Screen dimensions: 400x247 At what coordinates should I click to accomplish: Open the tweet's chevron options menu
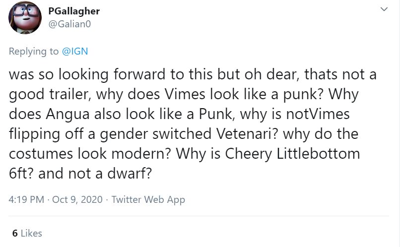pos(383,9)
